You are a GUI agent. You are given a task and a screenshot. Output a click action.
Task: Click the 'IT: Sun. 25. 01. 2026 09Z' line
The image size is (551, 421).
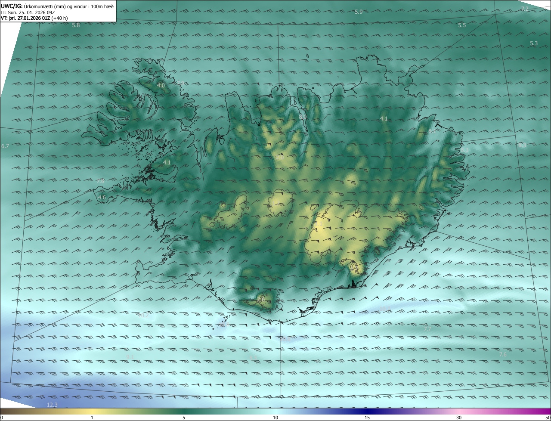click(28, 12)
